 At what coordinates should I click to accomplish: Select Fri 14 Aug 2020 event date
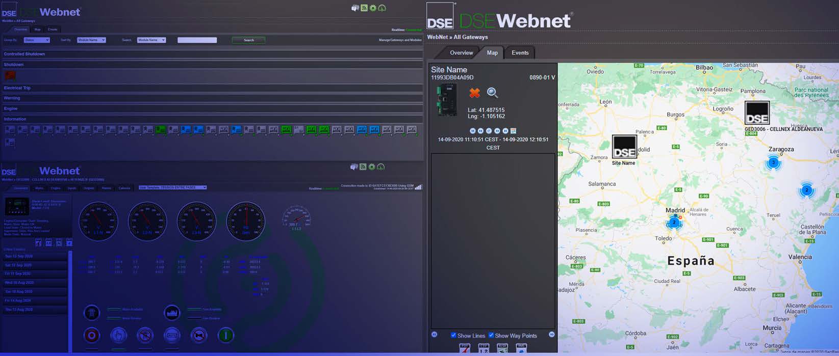35,300
